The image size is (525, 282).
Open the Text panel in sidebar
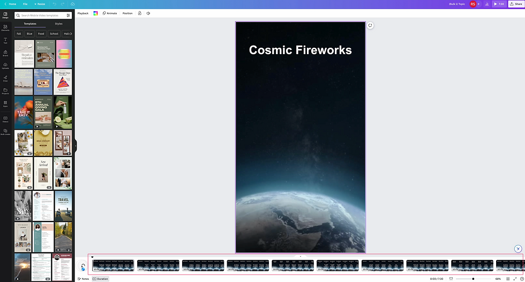[5, 41]
